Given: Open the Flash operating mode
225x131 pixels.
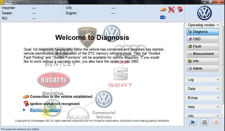Looking at the screenshot, I should (x=203, y=46).
